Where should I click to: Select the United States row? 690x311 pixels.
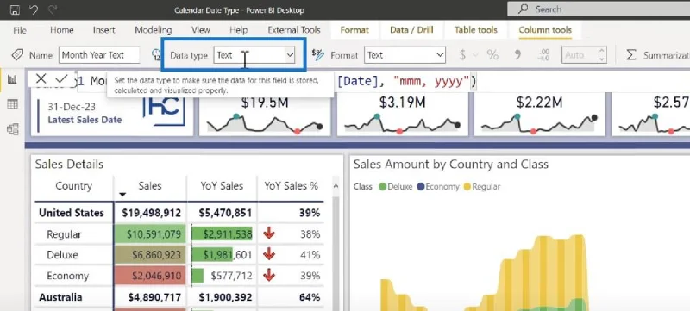click(179, 213)
